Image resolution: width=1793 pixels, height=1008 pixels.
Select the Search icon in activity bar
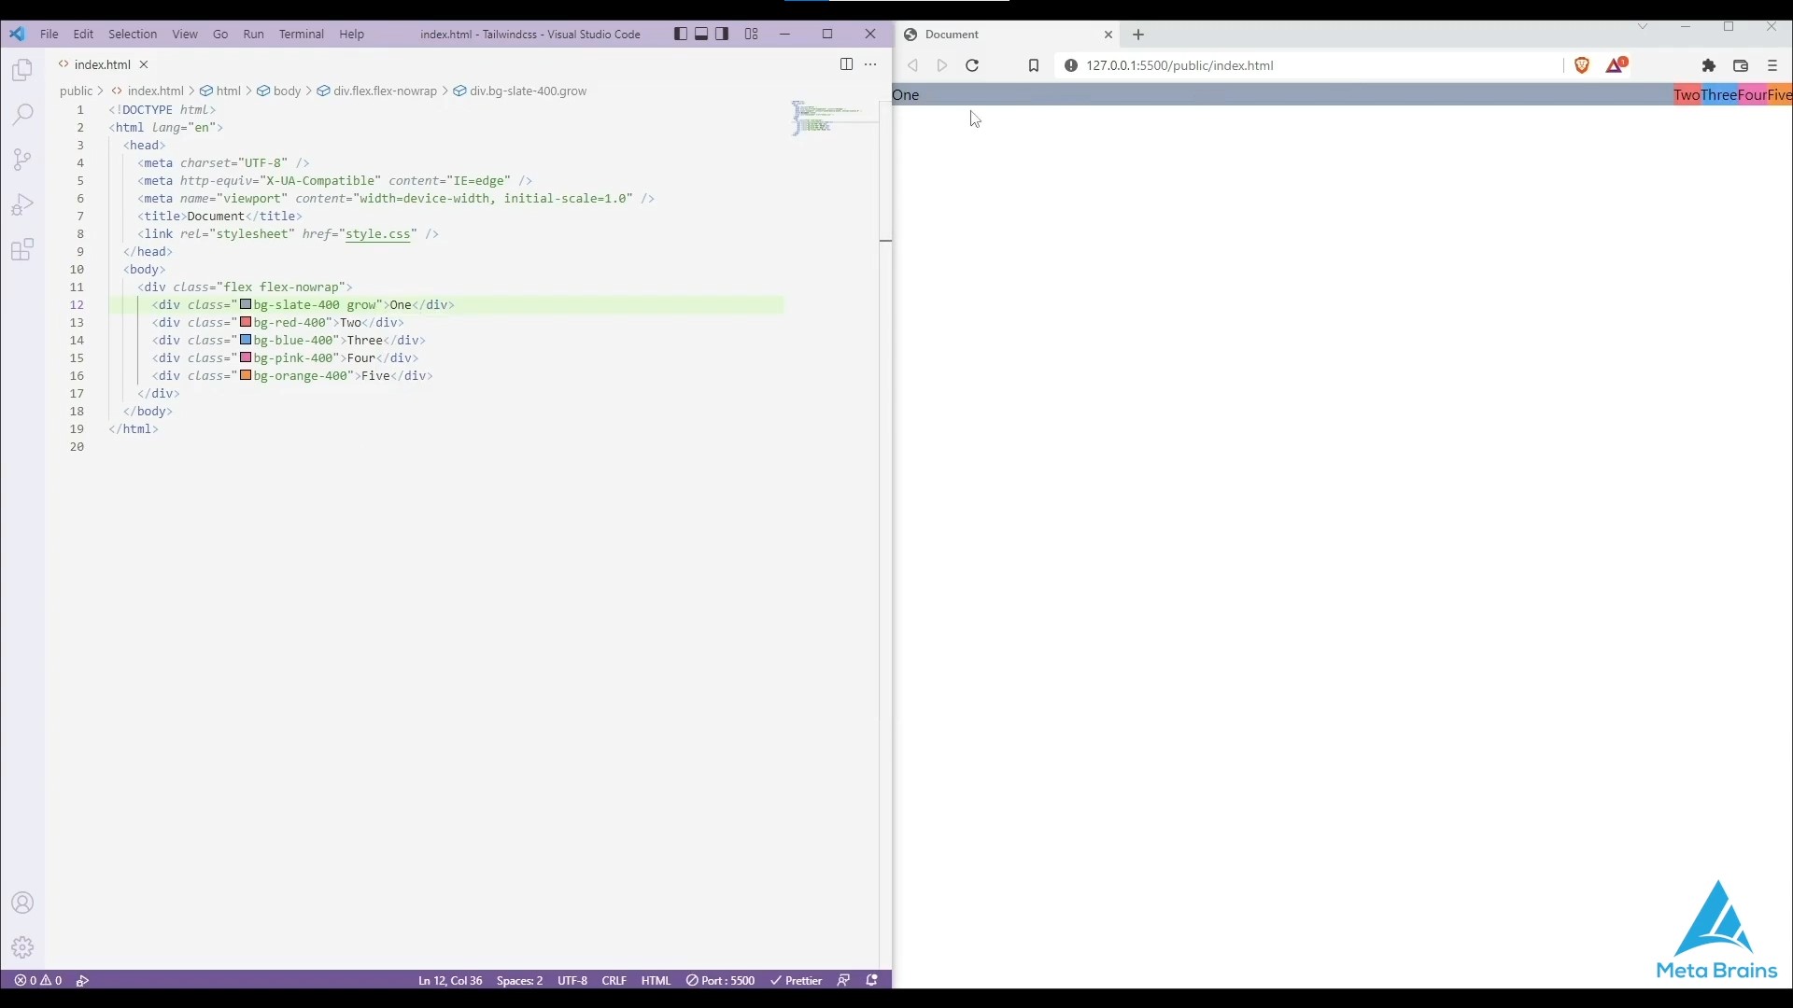click(21, 114)
